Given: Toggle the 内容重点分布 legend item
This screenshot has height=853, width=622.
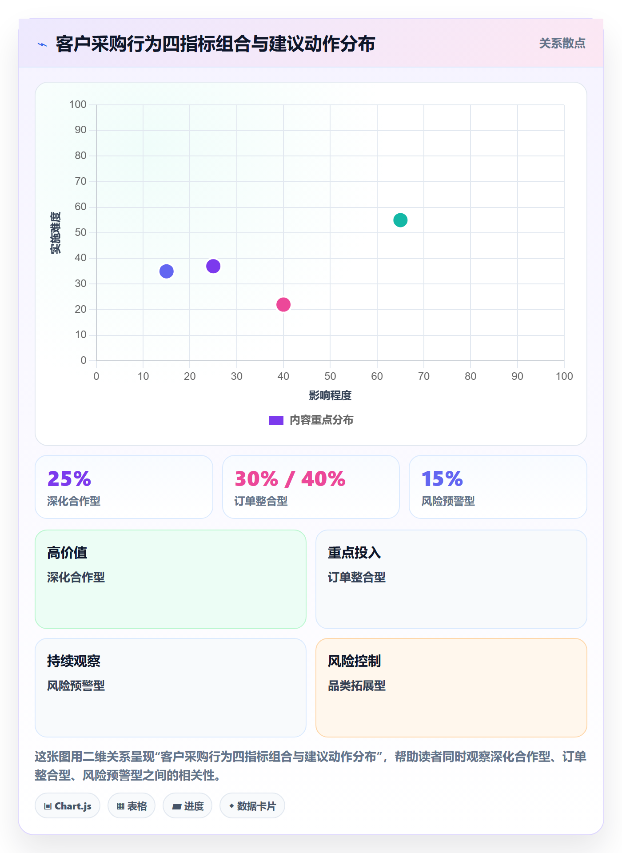Looking at the screenshot, I should [x=311, y=420].
